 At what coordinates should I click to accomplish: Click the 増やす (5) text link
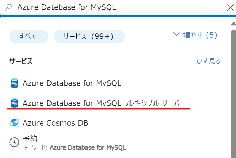[200, 35]
